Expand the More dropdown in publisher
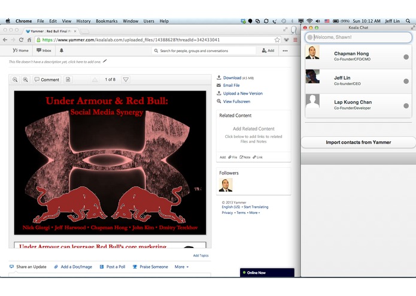The image size is (416, 296). click(x=182, y=267)
